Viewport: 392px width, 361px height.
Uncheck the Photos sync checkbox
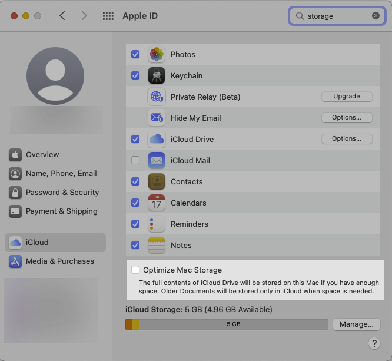135,54
